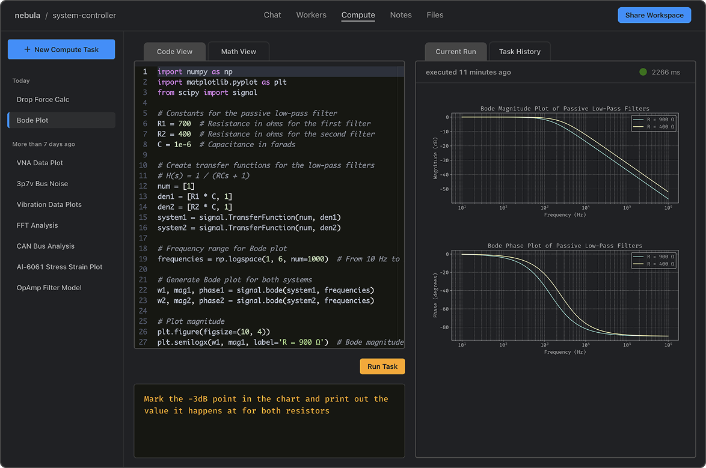Open the Drop Force Calc task
This screenshot has height=468, width=706.
pos(43,100)
